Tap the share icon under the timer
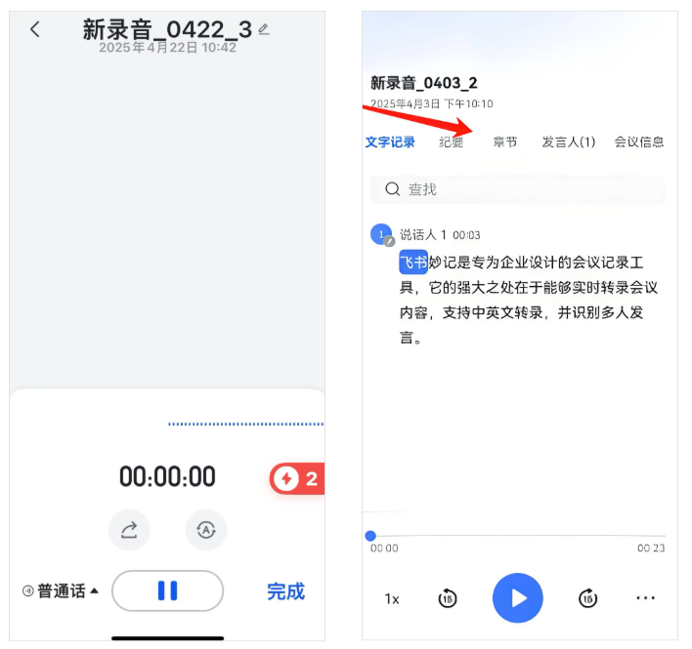The image size is (692, 649). click(x=129, y=530)
